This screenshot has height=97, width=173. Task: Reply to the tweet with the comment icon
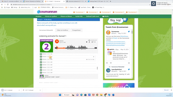(x=107, y=63)
